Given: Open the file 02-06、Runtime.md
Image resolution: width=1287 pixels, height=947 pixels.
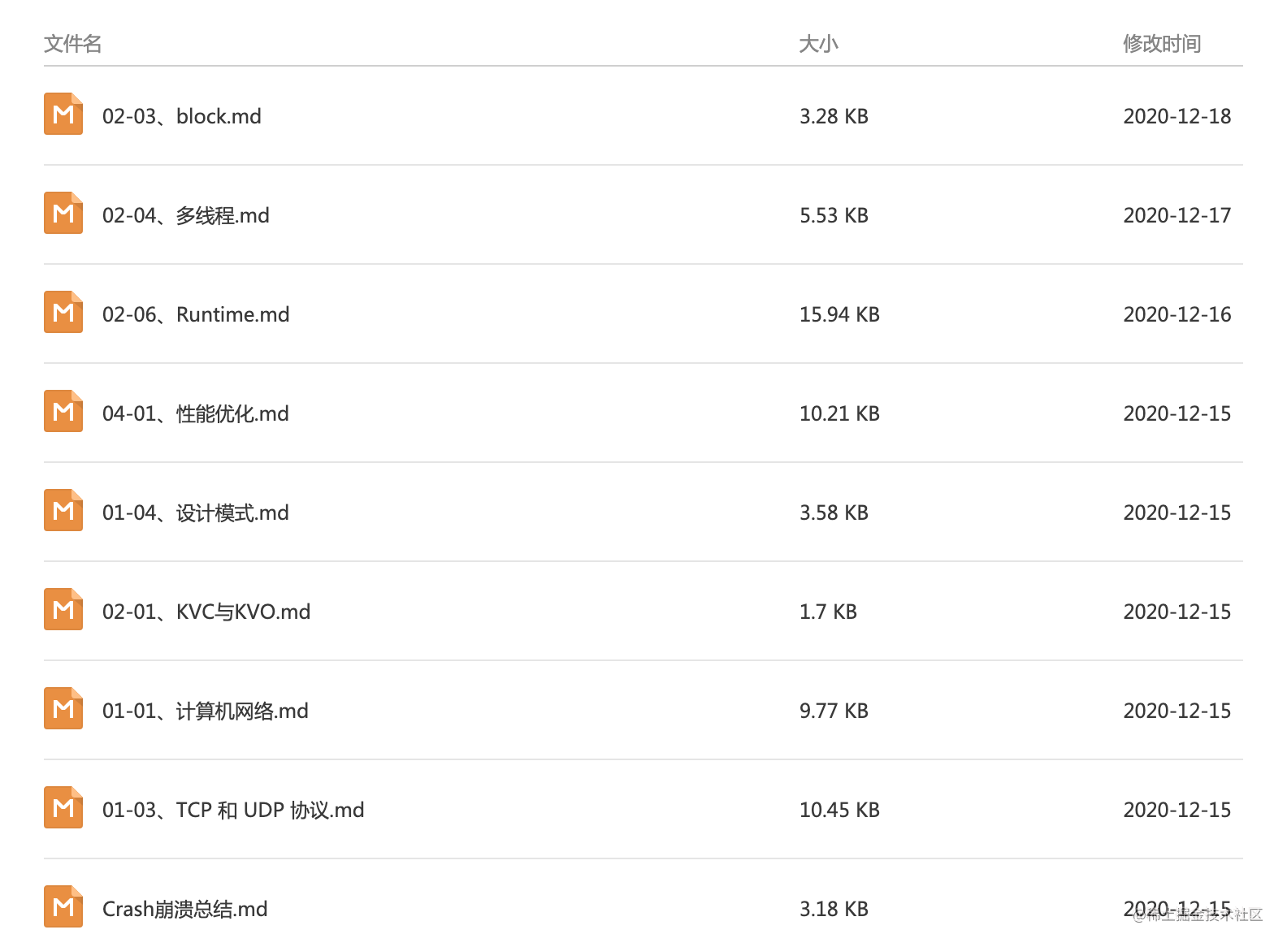Looking at the screenshot, I should [x=196, y=314].
